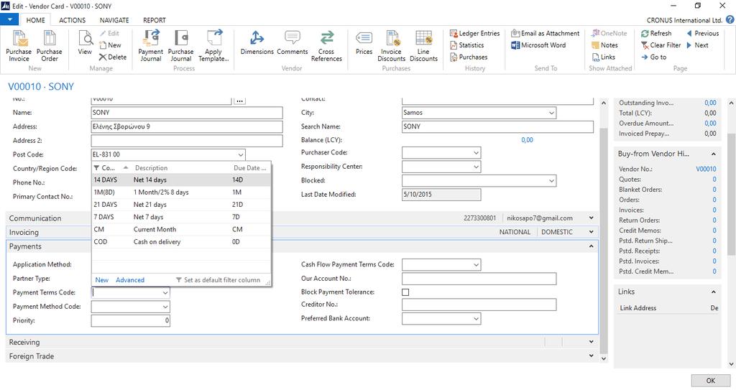Open the City dropdown

(551, 113)
